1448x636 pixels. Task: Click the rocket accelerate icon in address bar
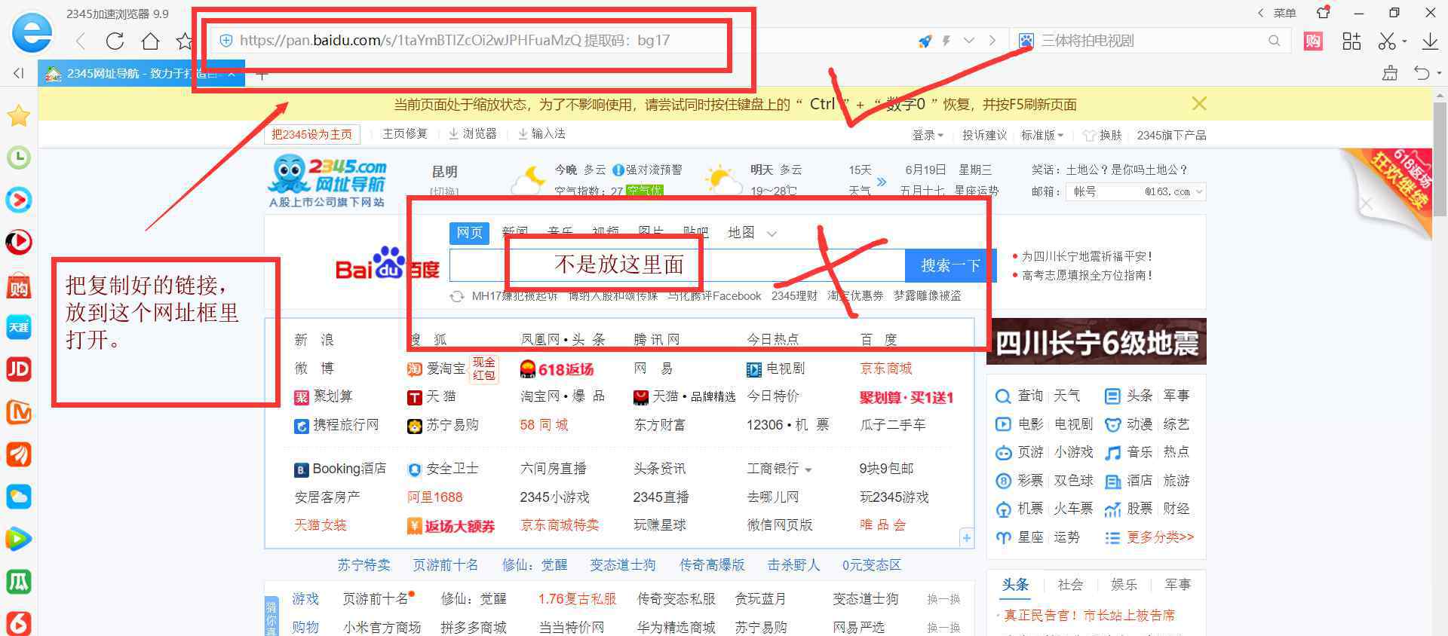point(925,41)
